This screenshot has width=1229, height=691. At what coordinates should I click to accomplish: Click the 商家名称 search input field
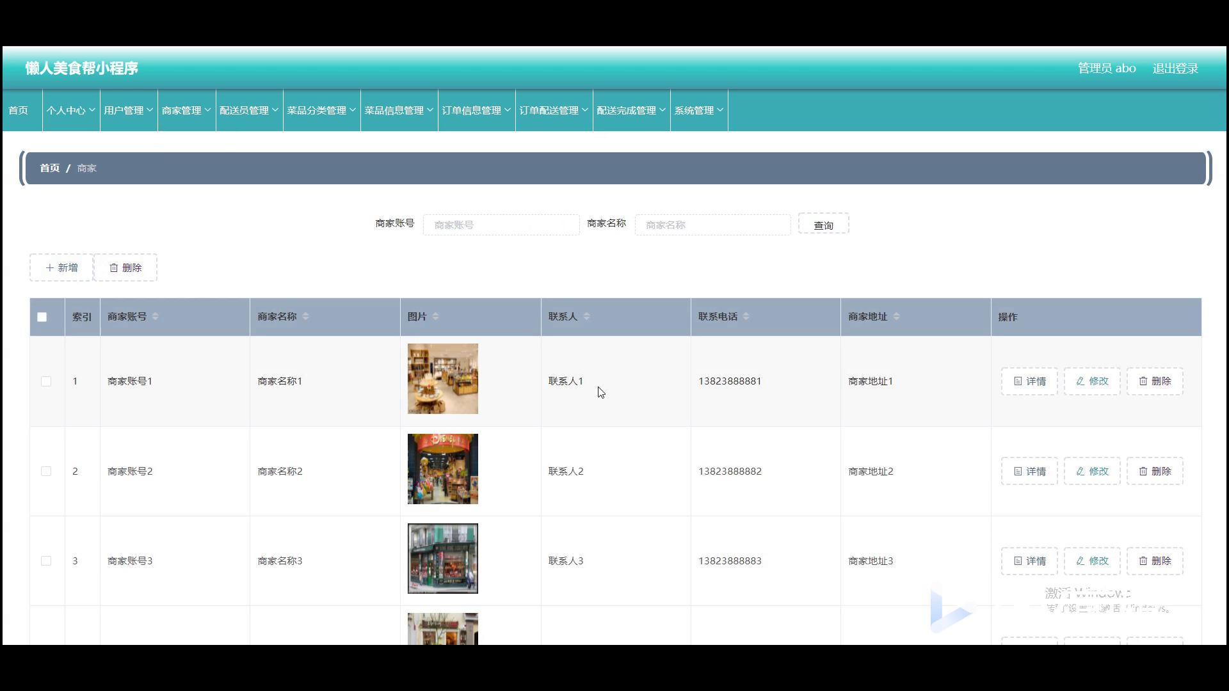(712, 225)
